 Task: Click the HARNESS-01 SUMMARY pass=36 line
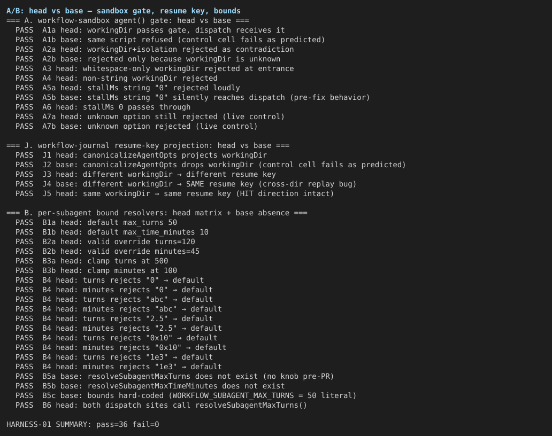tap(83, 424)
